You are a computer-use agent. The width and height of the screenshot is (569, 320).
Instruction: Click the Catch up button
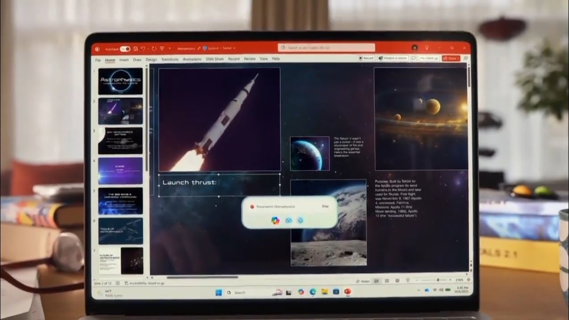(429, 58)
